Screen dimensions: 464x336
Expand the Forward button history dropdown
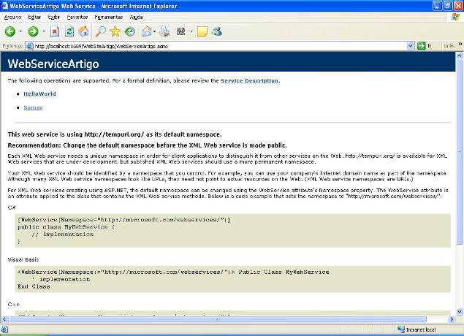point(43,31)
